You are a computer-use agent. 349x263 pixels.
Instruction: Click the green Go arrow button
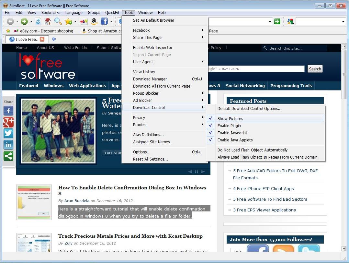pyautogui.click(x=277, y=21)
